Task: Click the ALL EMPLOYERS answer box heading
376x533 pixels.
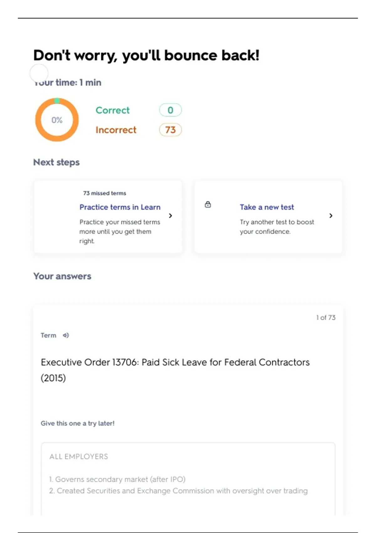Action: click(79, 456)
